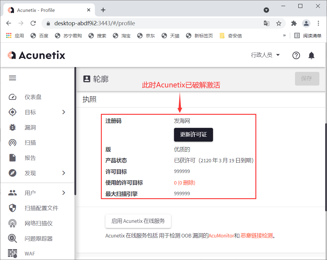The height and width of the screenshot is (260, 327).
Task: Close the Acunetix - Profile tab
Action: [x=89, y=10]
